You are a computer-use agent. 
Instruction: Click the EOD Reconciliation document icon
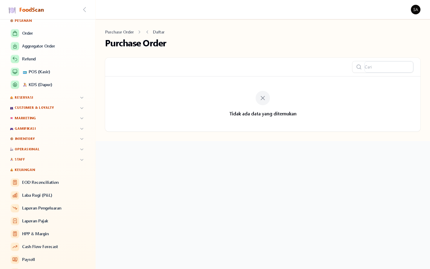15,182
